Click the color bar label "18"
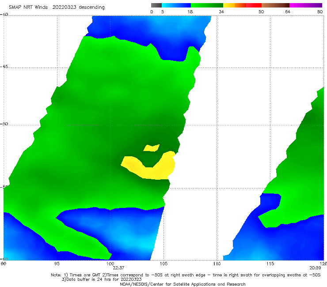 (190, 12)
